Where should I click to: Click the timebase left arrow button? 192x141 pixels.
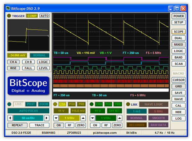[10, 118]
